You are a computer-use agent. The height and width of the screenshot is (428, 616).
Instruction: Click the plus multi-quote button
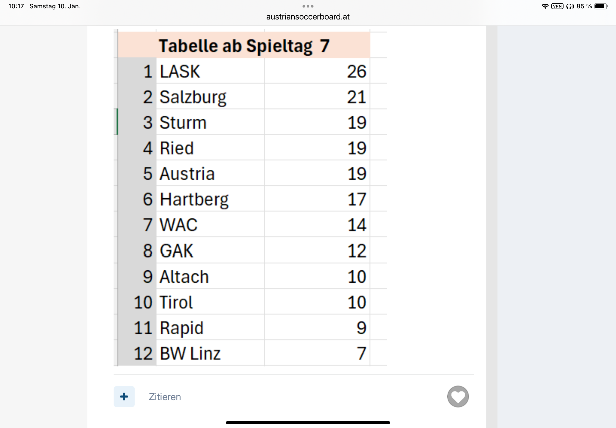(124, 396)
